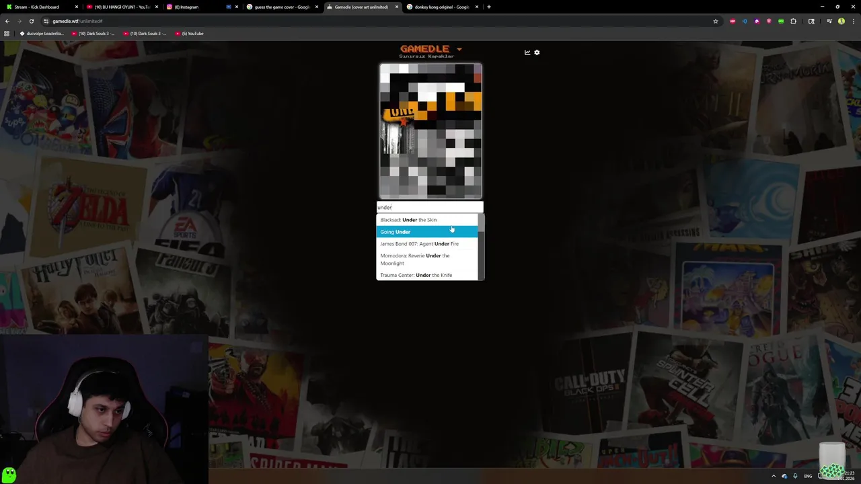The width and height of the screenshot is (861, 484).
Task: Choose the highlighted "Going Under" suggestion
Action: (427, 232)
